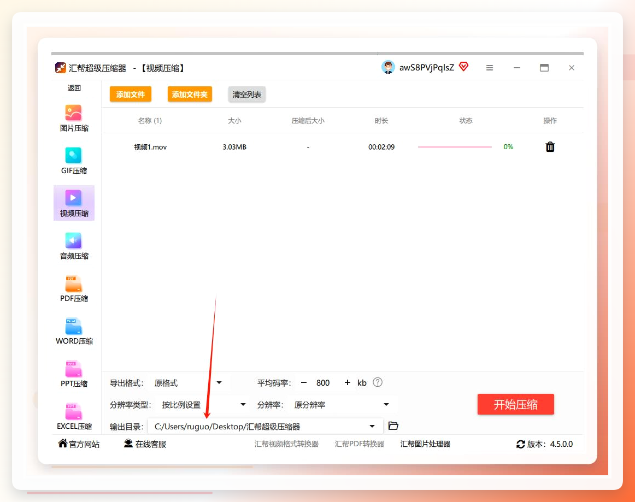Visit 官方网站 home link
This screenshot has height=502, width=635.
[79, 444]
